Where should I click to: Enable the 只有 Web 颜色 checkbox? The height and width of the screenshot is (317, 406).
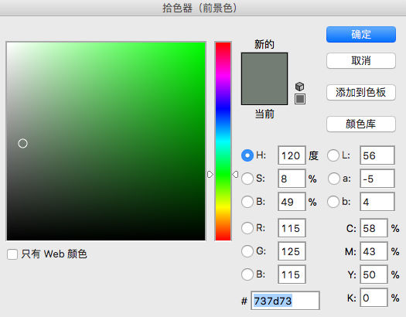point(12,254)
